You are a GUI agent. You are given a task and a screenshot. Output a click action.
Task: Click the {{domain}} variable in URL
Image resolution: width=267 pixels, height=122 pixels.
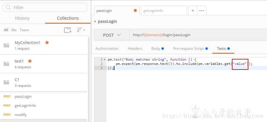point(153,35)
